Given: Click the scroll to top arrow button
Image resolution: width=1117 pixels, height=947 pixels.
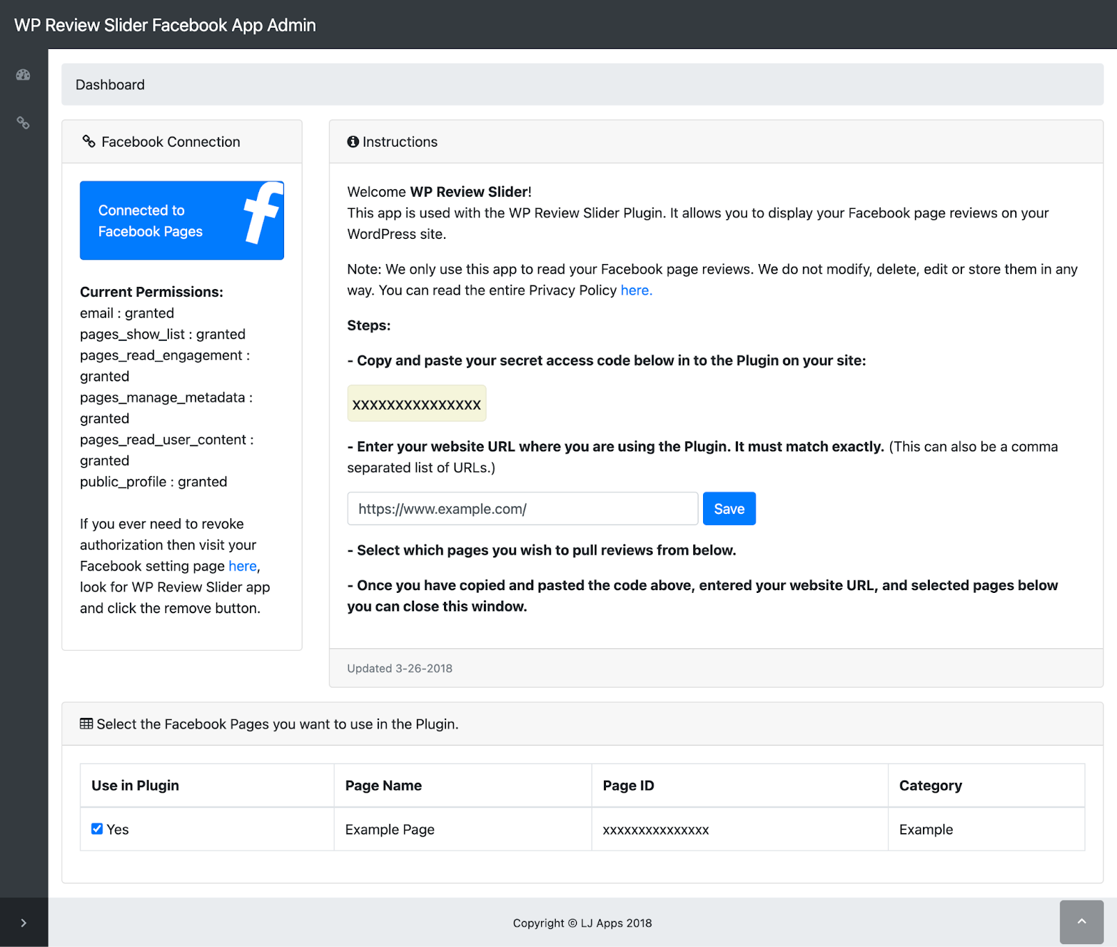Looking at the screenshot, I should [1081, 922].
